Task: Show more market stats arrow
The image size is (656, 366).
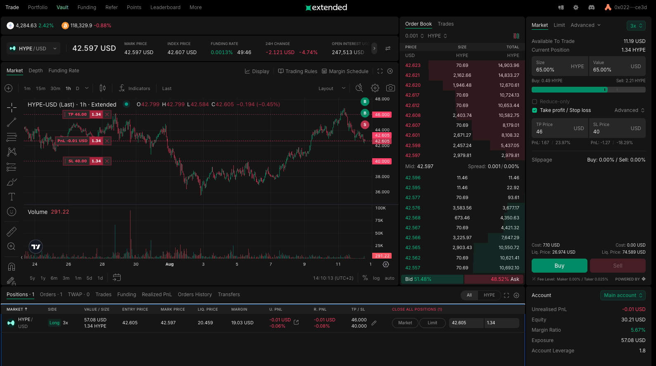Action: 374,48
